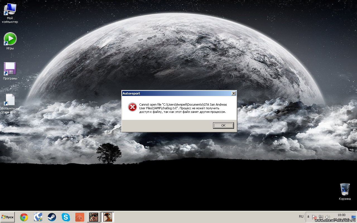The image size is (357, 223).
Task: Open the Пуск start menu
Action: point(8,217)
